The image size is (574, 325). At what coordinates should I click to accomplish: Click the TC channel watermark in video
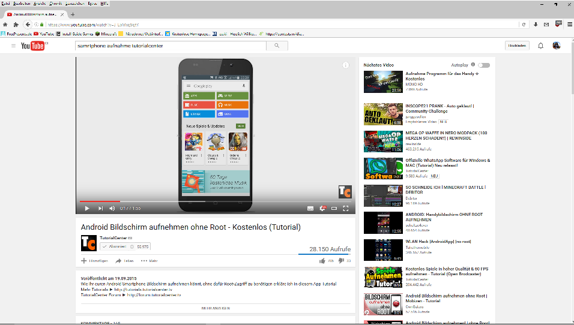(x=345, y=191)
